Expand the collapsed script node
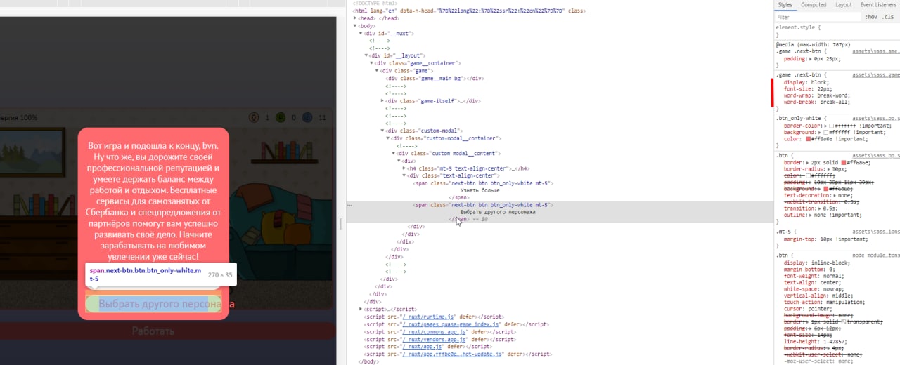900x365 pixels. point(361,309)
